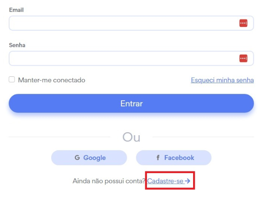Click the Email field label
264x203 pixels.
(16, 10)
